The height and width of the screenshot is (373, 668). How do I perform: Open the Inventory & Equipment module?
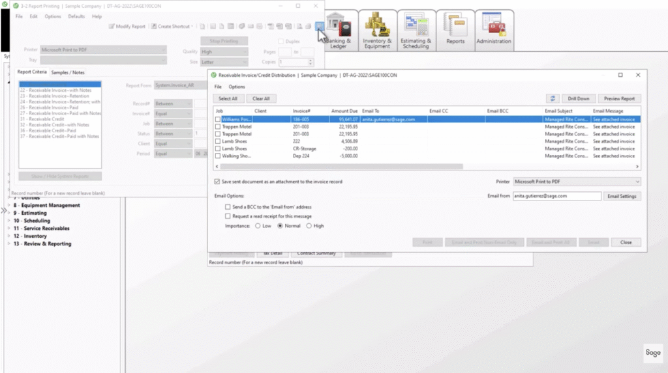(x=377, y=31)
